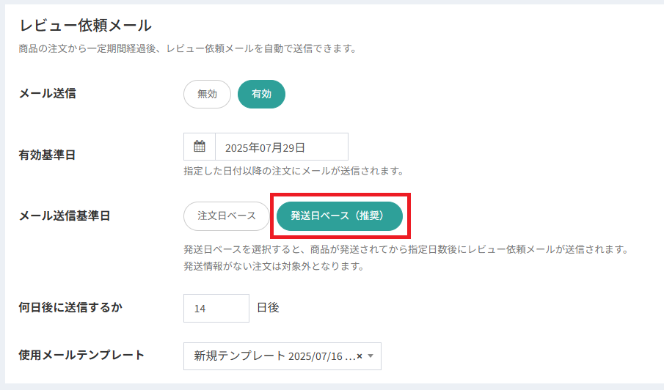
Task: Click the 使用メールテンプレート label
Action: [81, 356]
